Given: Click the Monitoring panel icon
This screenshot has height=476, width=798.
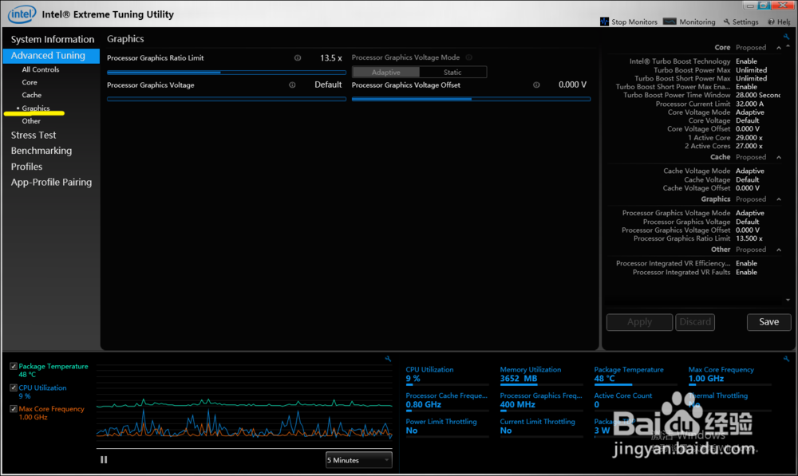Looking at the screenshot, I should tap(670, 22).
